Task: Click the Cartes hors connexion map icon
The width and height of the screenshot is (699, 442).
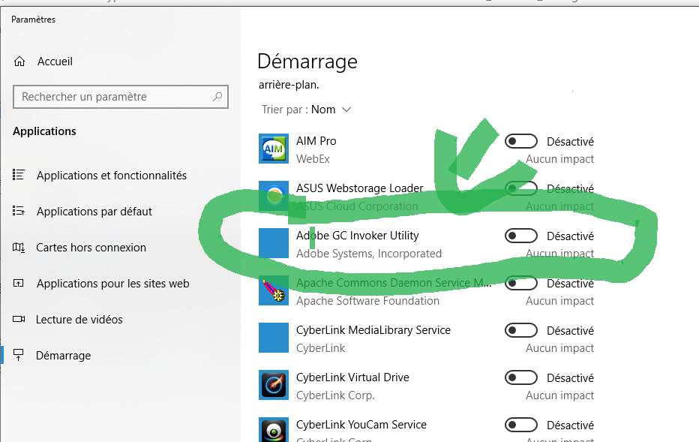Action: click(18, 247)
